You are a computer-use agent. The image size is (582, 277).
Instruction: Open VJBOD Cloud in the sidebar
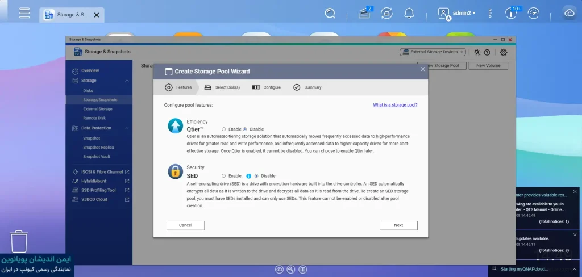[x=94, y=199]
